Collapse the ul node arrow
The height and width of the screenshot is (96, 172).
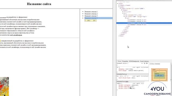point(126,18)
